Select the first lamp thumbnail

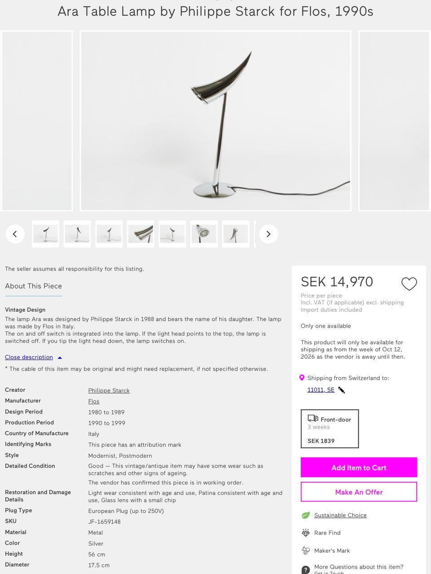[x=45, y=234]
